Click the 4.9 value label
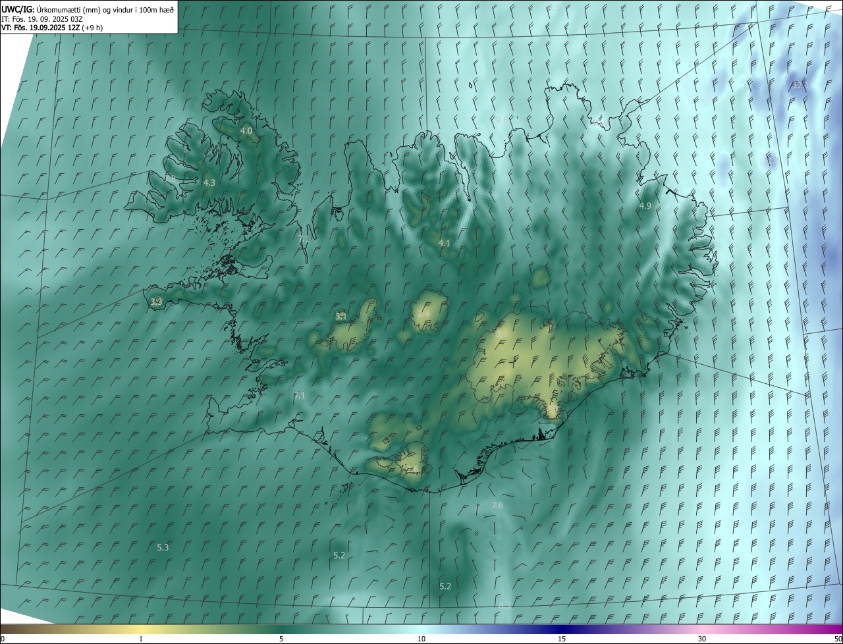843x644 pixels. pos(645,206)
